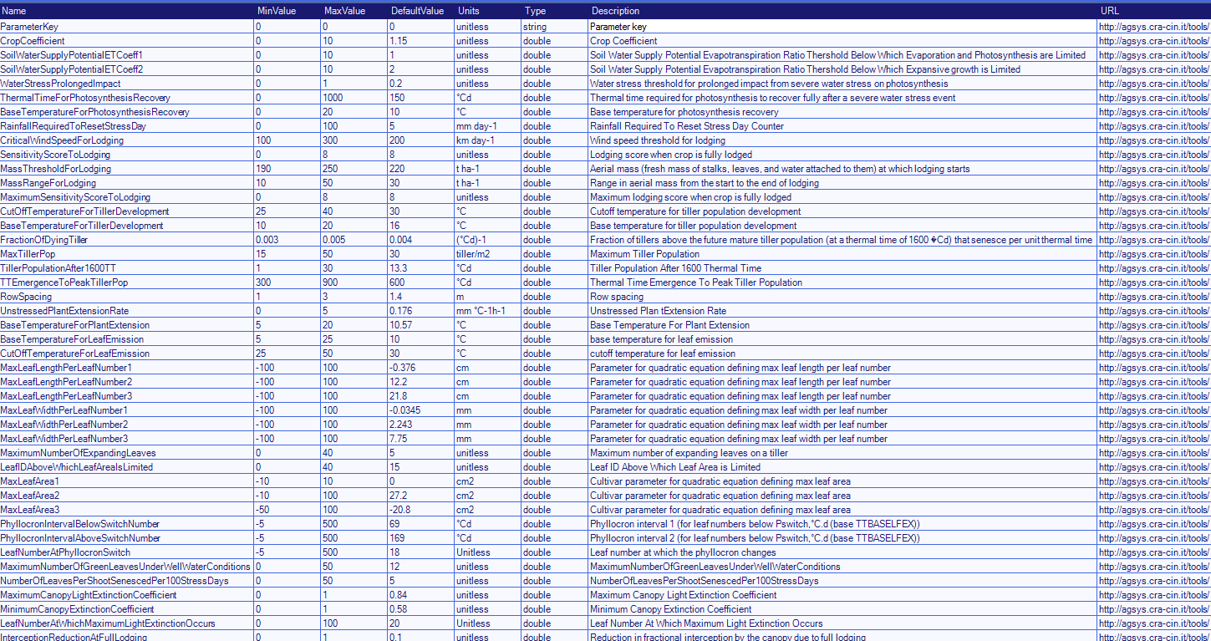
Task: Click default value 13.3
Action: pos(421,268)
